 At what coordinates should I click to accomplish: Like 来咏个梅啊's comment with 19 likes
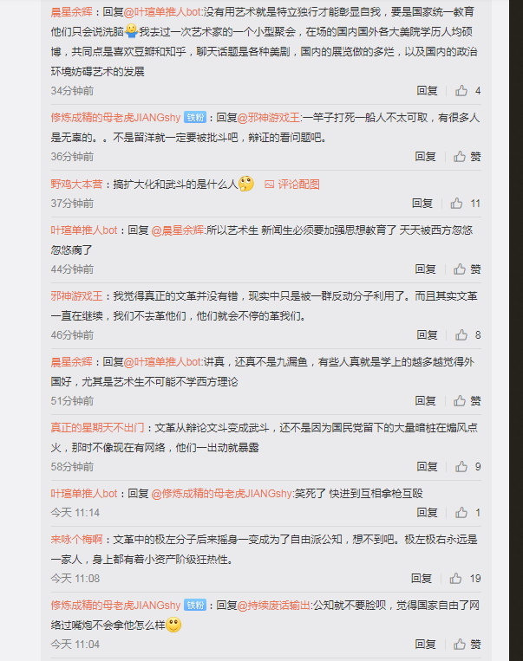pyautogui.click(x=465, y=578)
